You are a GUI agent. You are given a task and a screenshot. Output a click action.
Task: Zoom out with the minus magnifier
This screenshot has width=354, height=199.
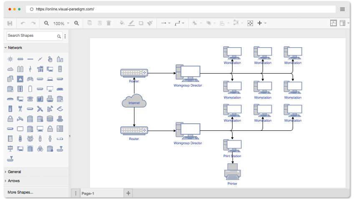pos(46,23)
